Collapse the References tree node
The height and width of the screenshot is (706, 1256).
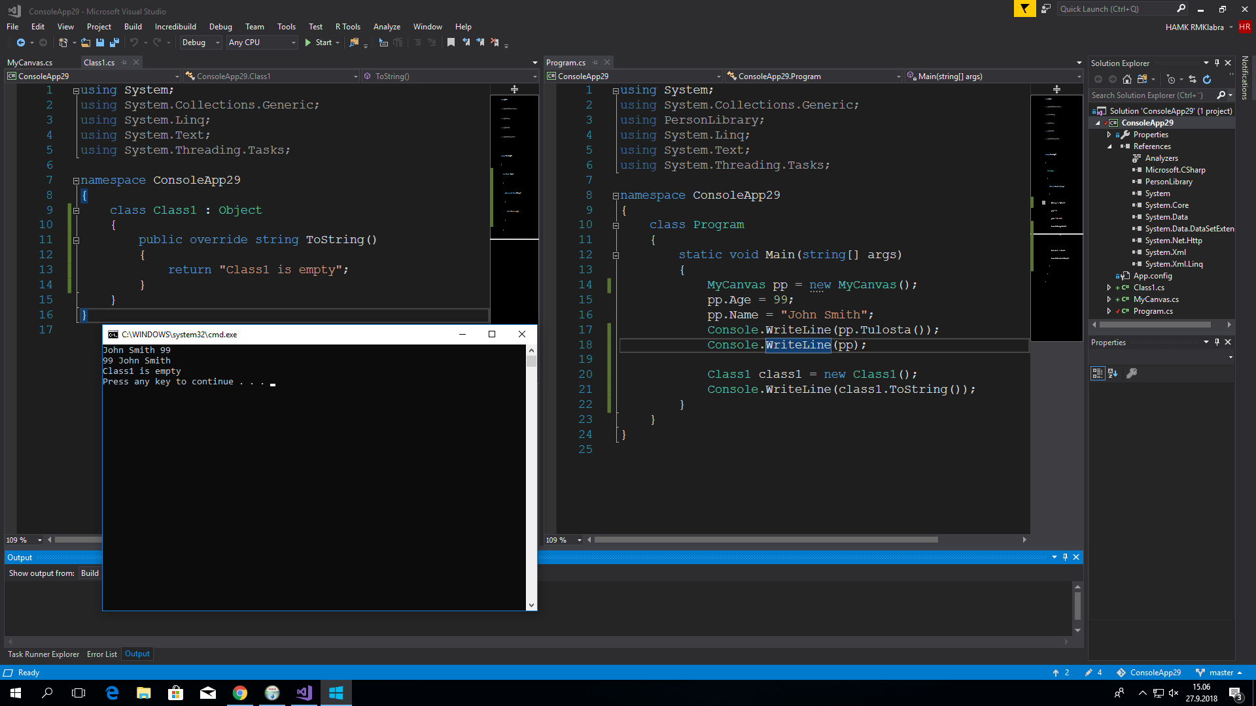1109,146
